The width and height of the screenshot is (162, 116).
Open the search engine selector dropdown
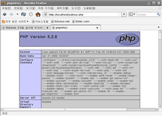[132, 14]
